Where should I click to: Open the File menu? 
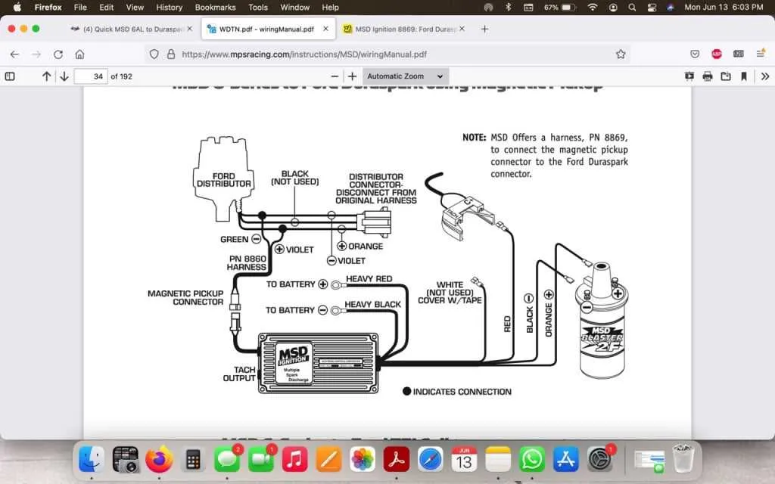(x=80, y=8)
